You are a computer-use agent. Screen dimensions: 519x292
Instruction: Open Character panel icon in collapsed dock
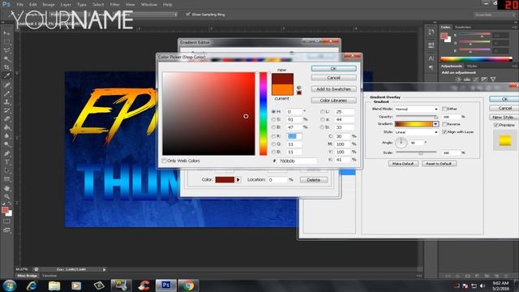(431, 58)
